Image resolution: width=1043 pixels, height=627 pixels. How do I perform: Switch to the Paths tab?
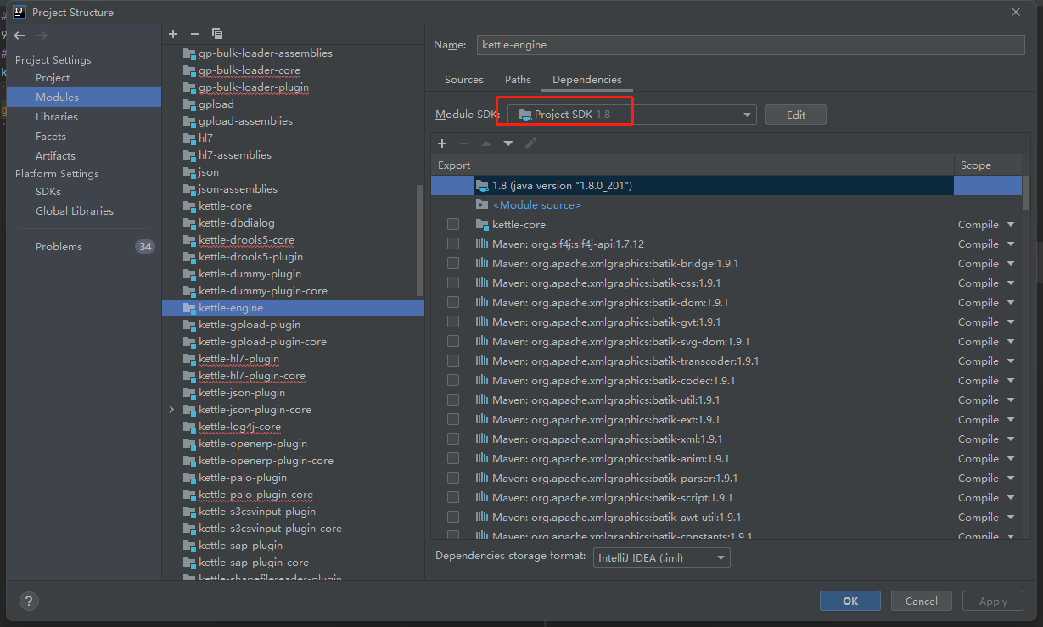point(518,80)
